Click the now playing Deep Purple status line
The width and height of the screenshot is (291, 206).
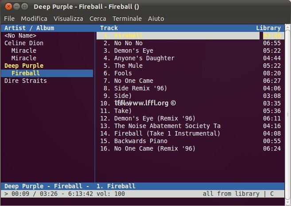(x=143, y=186)
